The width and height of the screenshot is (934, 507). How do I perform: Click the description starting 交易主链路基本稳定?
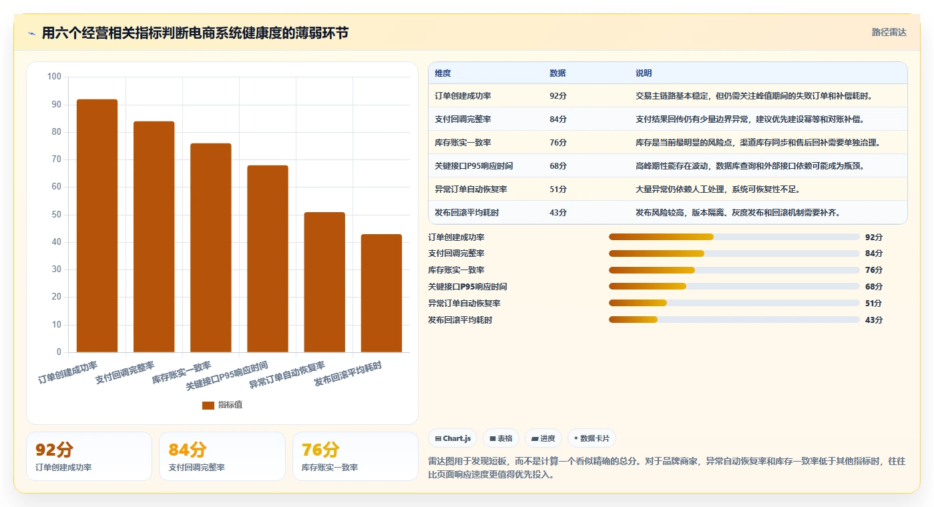pos(754,96)
